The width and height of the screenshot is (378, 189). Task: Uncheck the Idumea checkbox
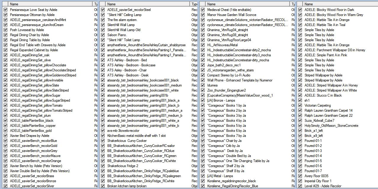coord(203,85)
